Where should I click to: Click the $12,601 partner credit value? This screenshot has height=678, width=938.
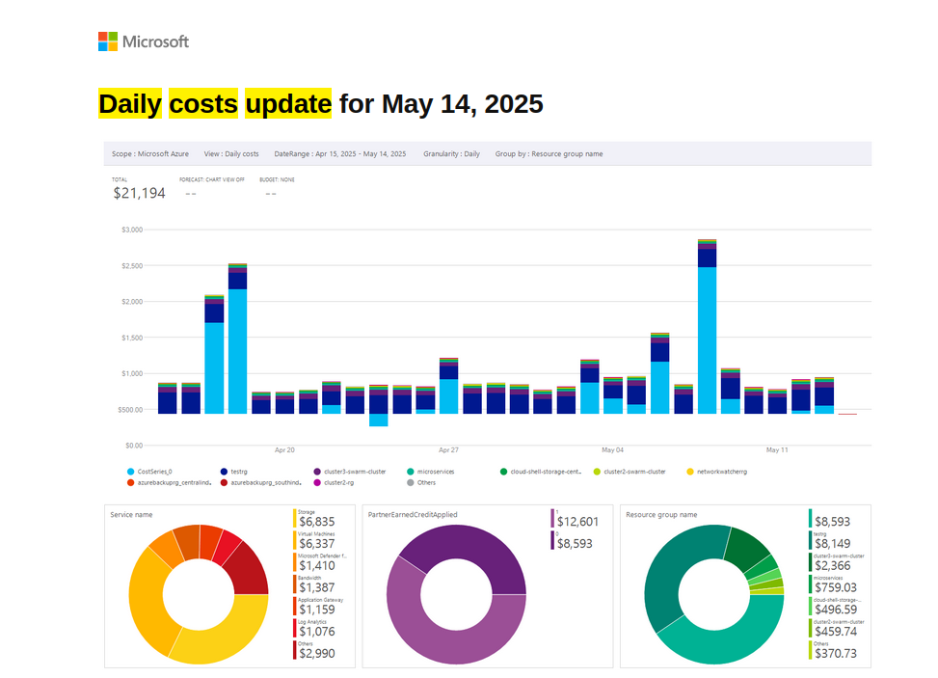(x=577, y=522)
